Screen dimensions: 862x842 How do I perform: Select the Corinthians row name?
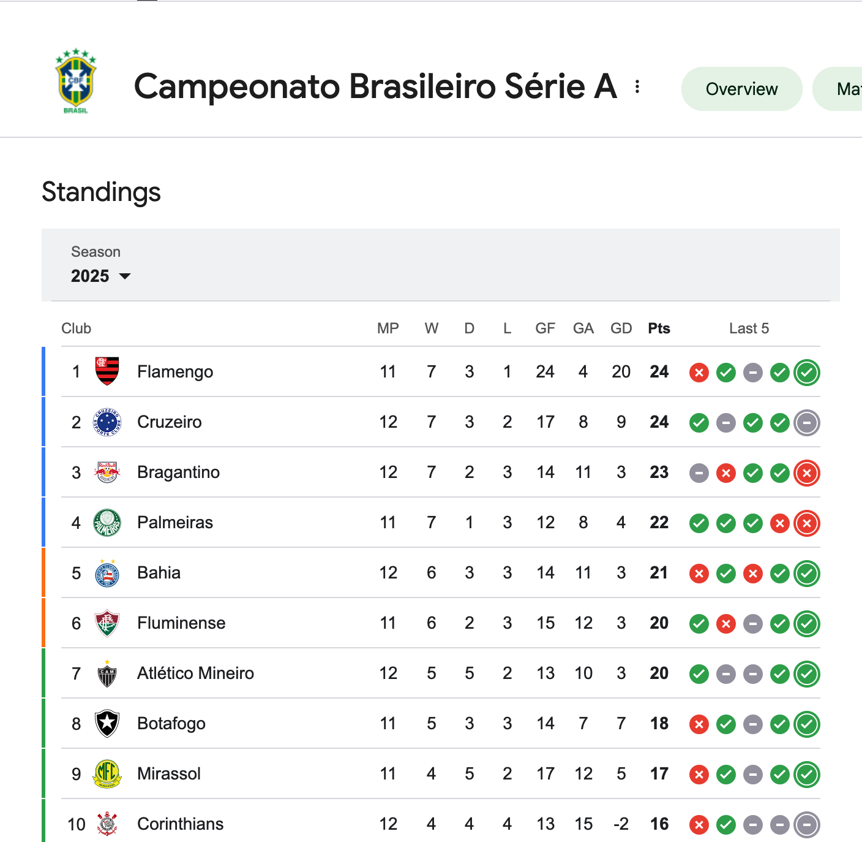pos(180,824)
